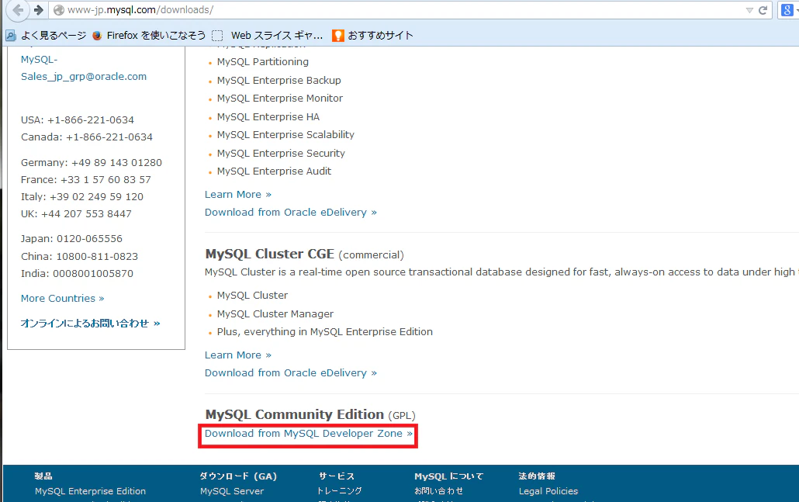Click the MySQL Enterprise Monitor text

point(280,98)
